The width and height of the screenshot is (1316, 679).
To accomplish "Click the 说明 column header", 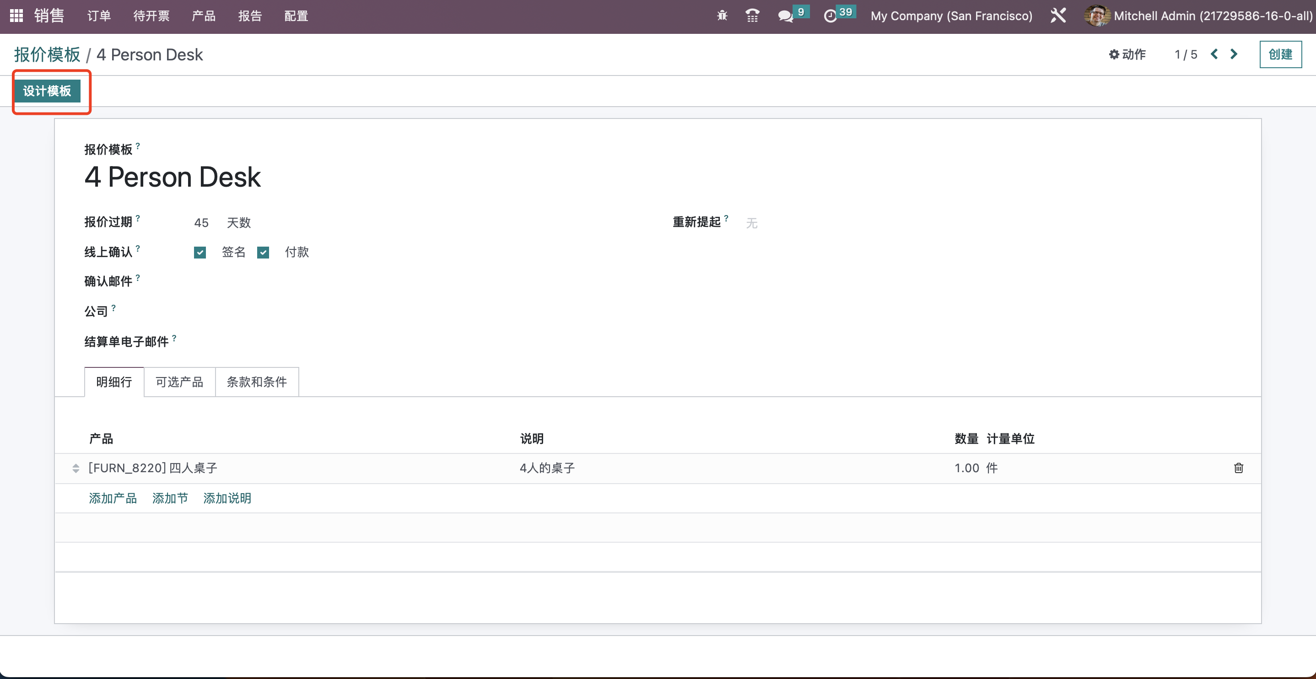I will 532,438.
